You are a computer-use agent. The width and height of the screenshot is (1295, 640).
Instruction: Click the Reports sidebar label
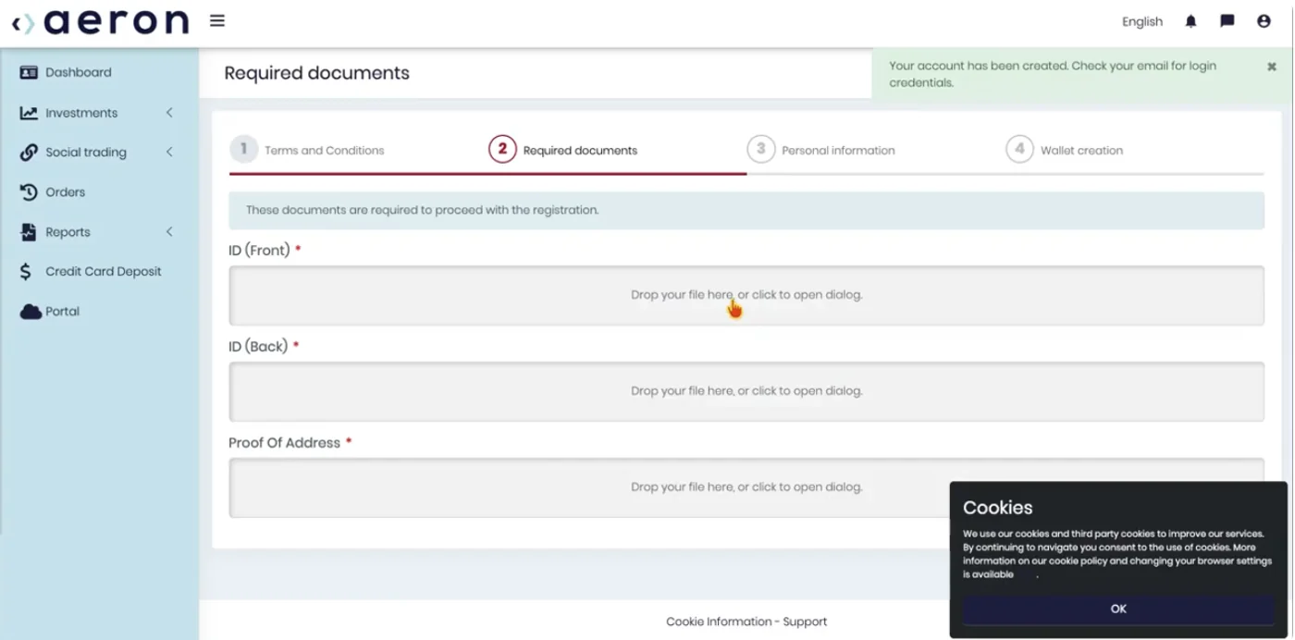coord(68,232)
